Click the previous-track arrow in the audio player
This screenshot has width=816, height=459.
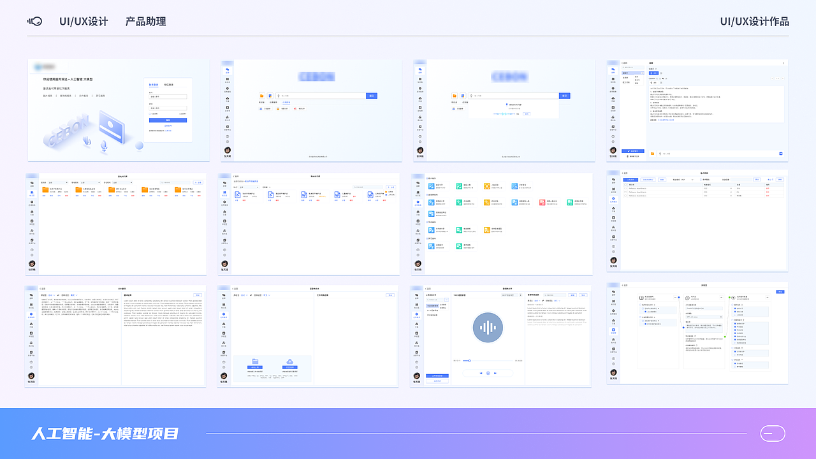tap(480, 373)
